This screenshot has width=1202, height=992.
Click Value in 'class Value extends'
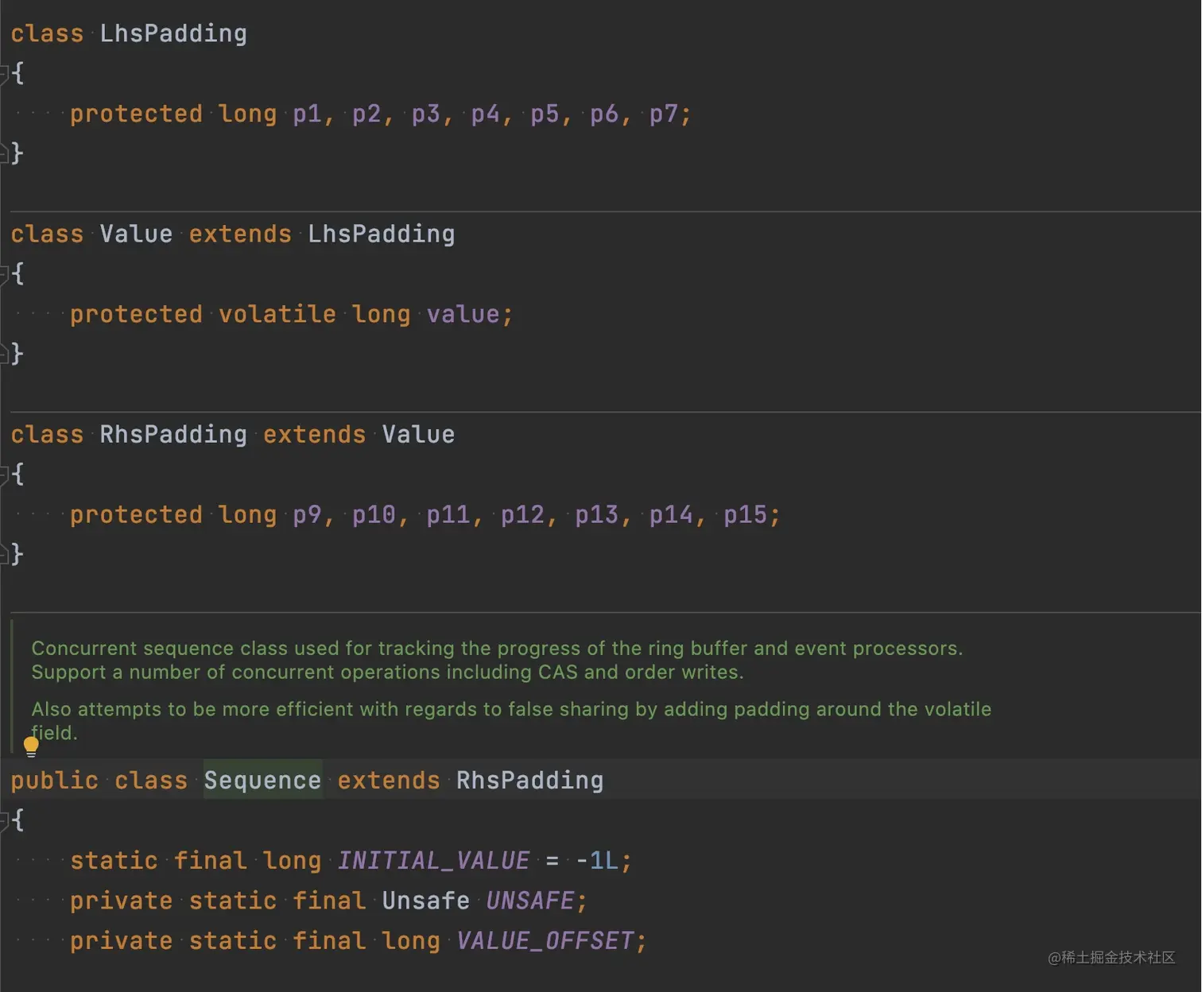click(x=136, y=234)
